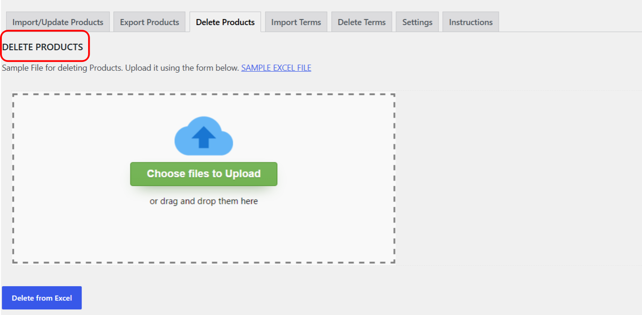642x315 pixels.
Task: Select the Delete Products tab
Action: pos(225,22)
